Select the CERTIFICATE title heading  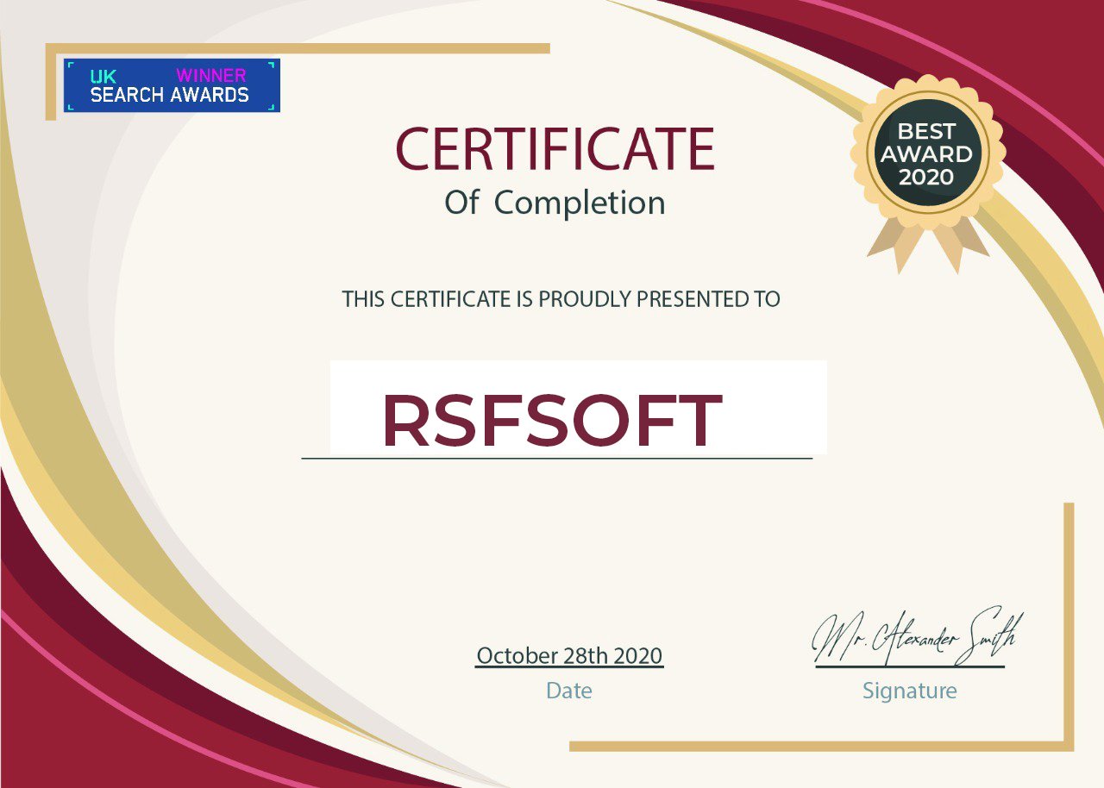pyautogui.click(x=555, y=149)
